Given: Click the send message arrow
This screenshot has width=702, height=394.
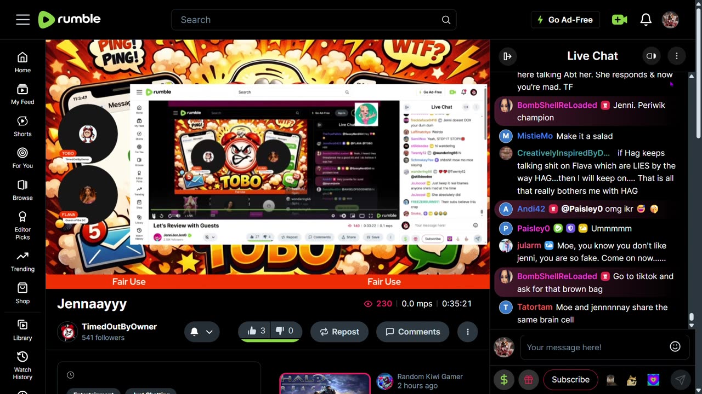Looking at the screenshot, I should (x=680, y=379).
